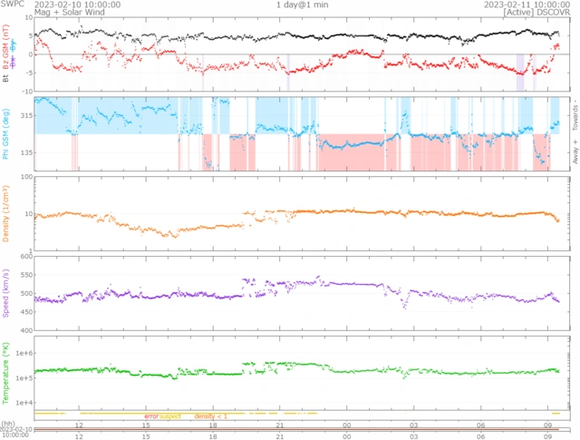Click the orange Density axis label
Image resolution: width=580 pixels, height=440 pixels.
pos(6,217)
